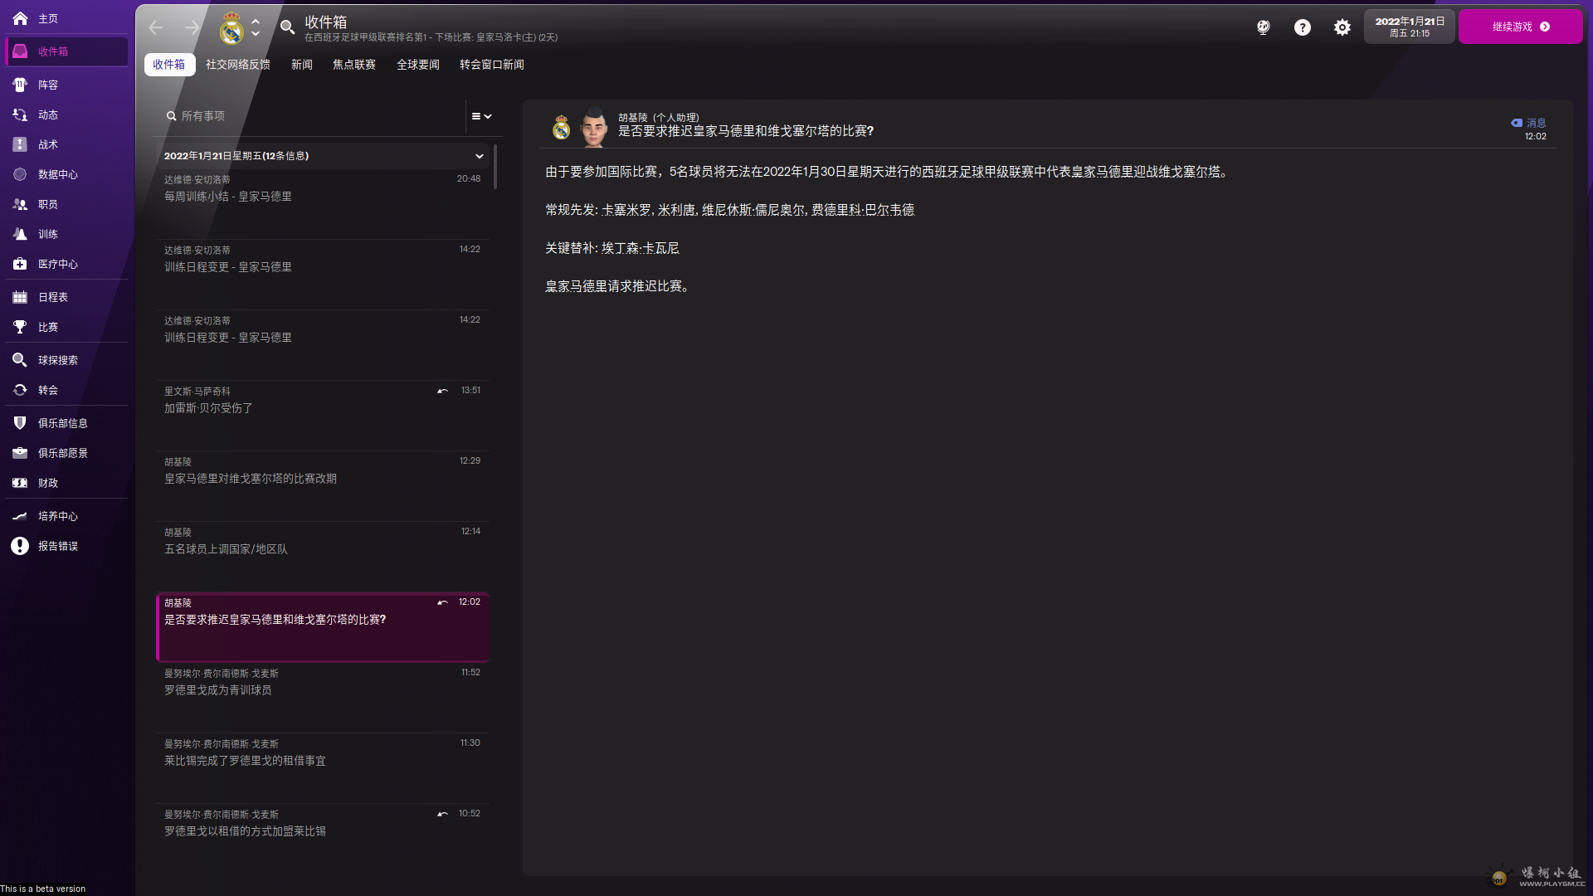Open the 阵容 squad shirt icon
This screenshot has height=896, width=1593.
[x=20, y=85]
